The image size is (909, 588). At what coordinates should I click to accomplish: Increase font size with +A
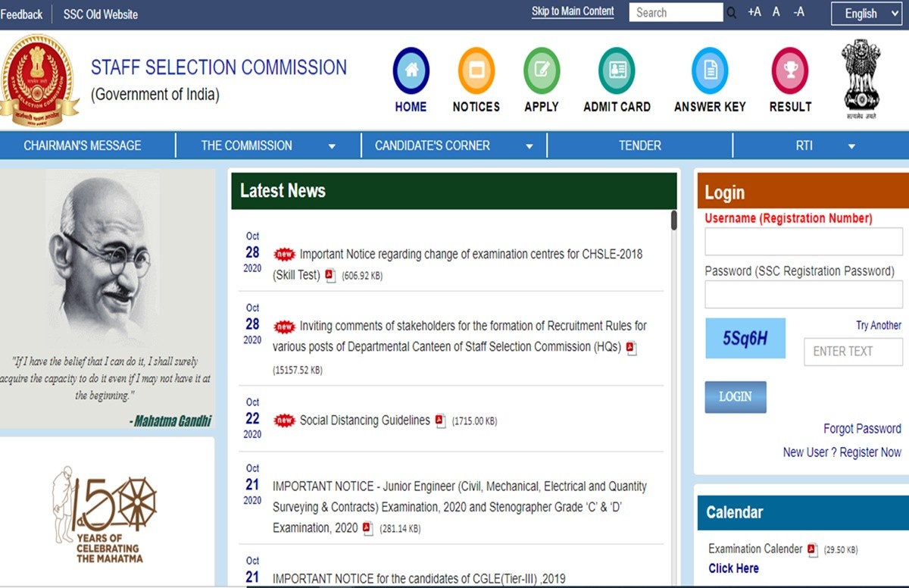[754, 12]
